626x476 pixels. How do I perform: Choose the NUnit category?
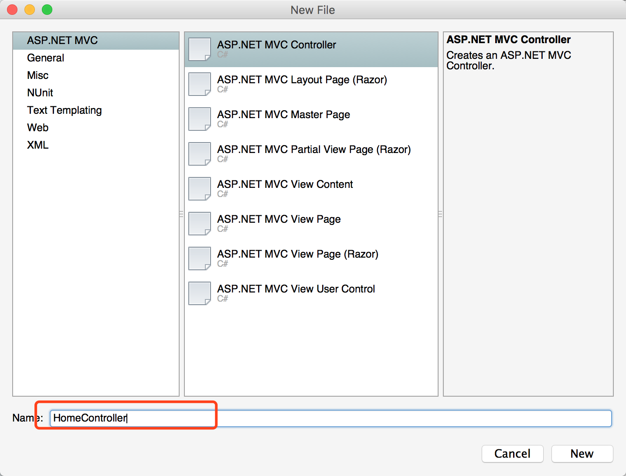pos(96,93)
